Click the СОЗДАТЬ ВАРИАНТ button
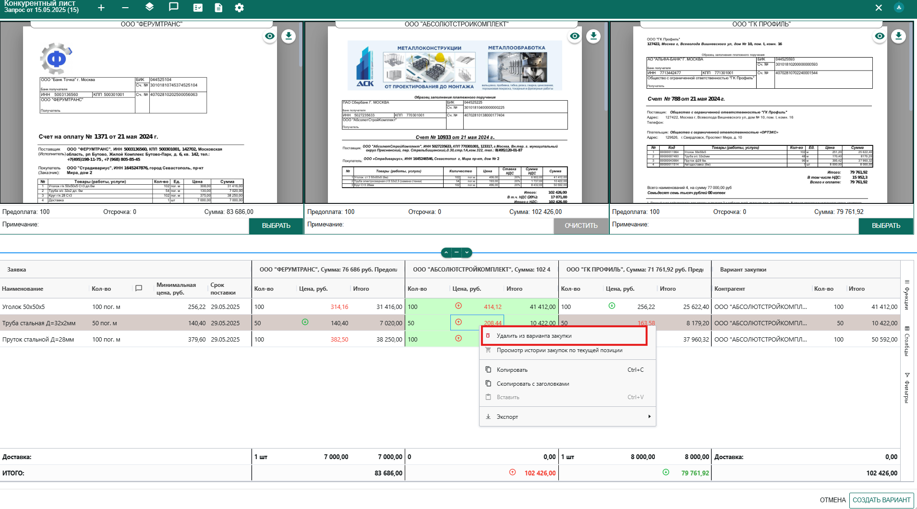The width and height of the screenshot is (917, 509). click(881, 500)
